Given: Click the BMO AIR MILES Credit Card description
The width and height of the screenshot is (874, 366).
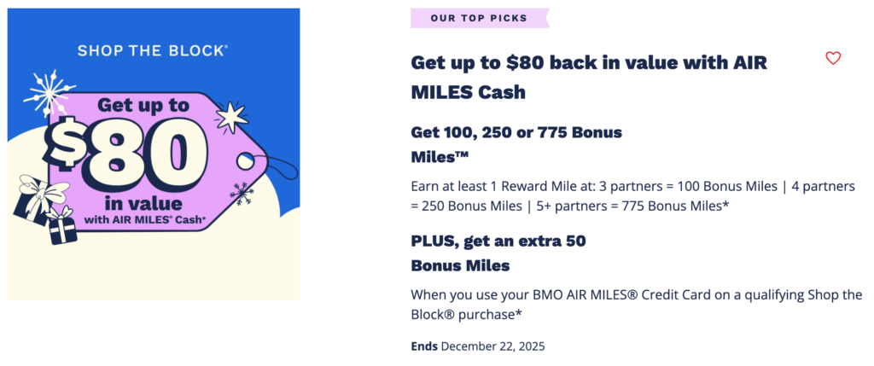Looking at the screenshot, I should tap(636, 304).
